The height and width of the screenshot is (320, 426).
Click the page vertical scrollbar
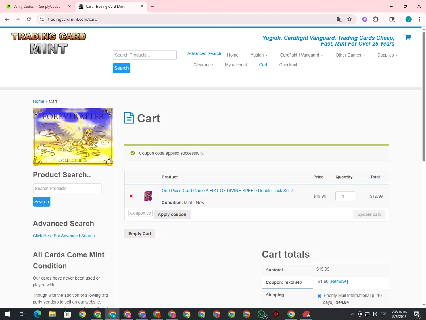pyautogui.click(x=424, y=97)
